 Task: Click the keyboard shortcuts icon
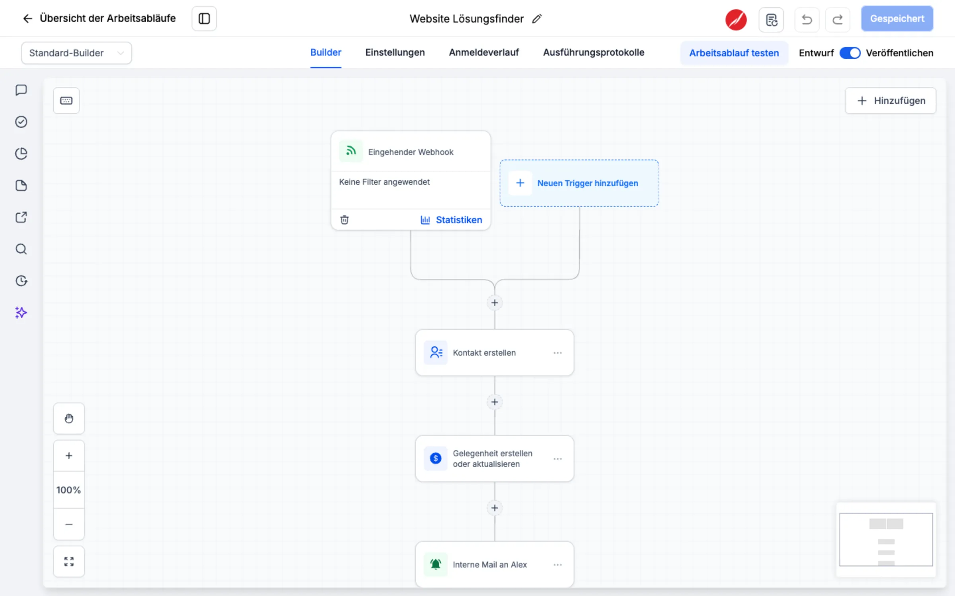pos(66,101)
